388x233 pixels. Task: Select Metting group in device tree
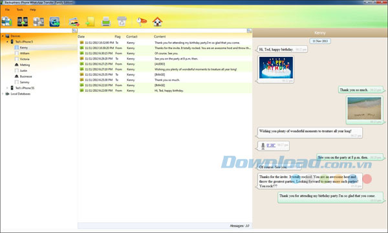pos(25,65)
